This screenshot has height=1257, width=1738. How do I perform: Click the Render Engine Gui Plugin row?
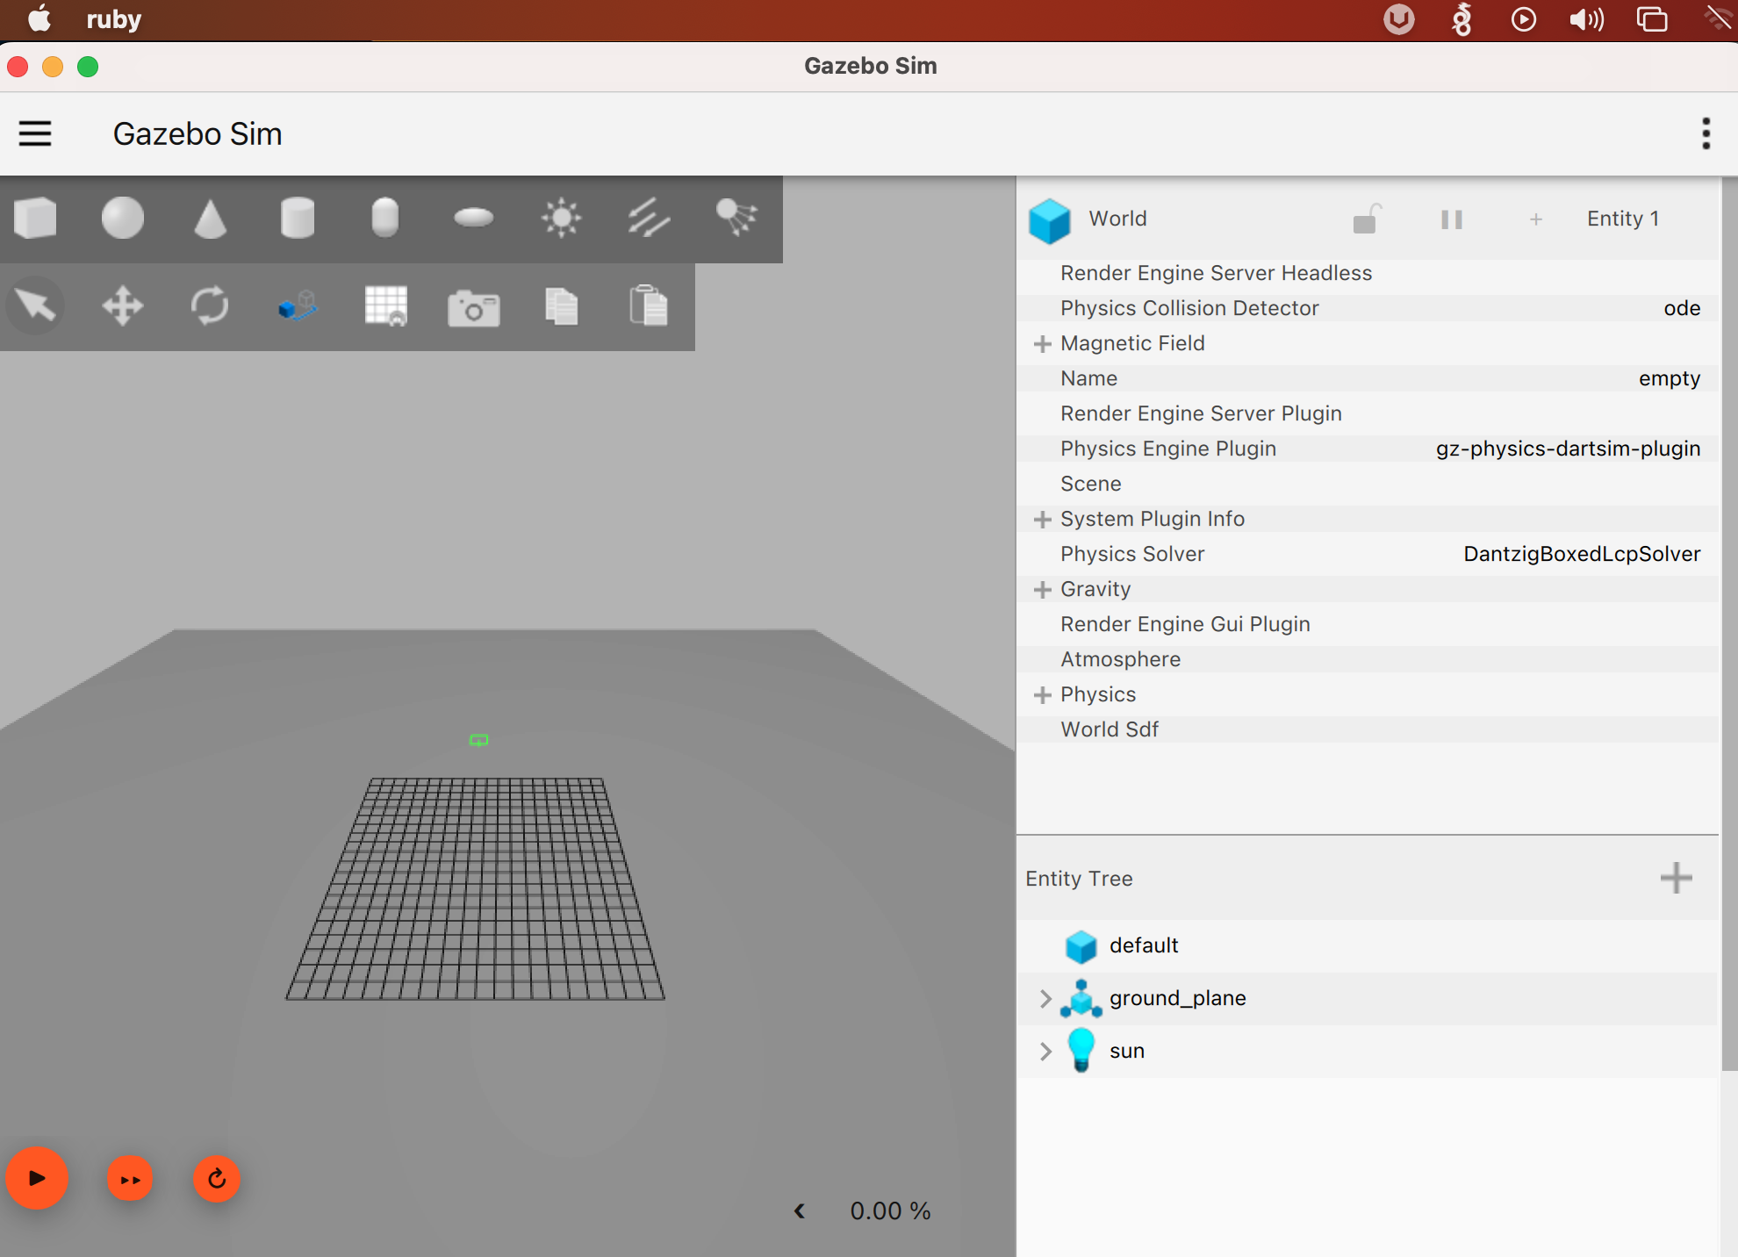tap(1367, 624)
